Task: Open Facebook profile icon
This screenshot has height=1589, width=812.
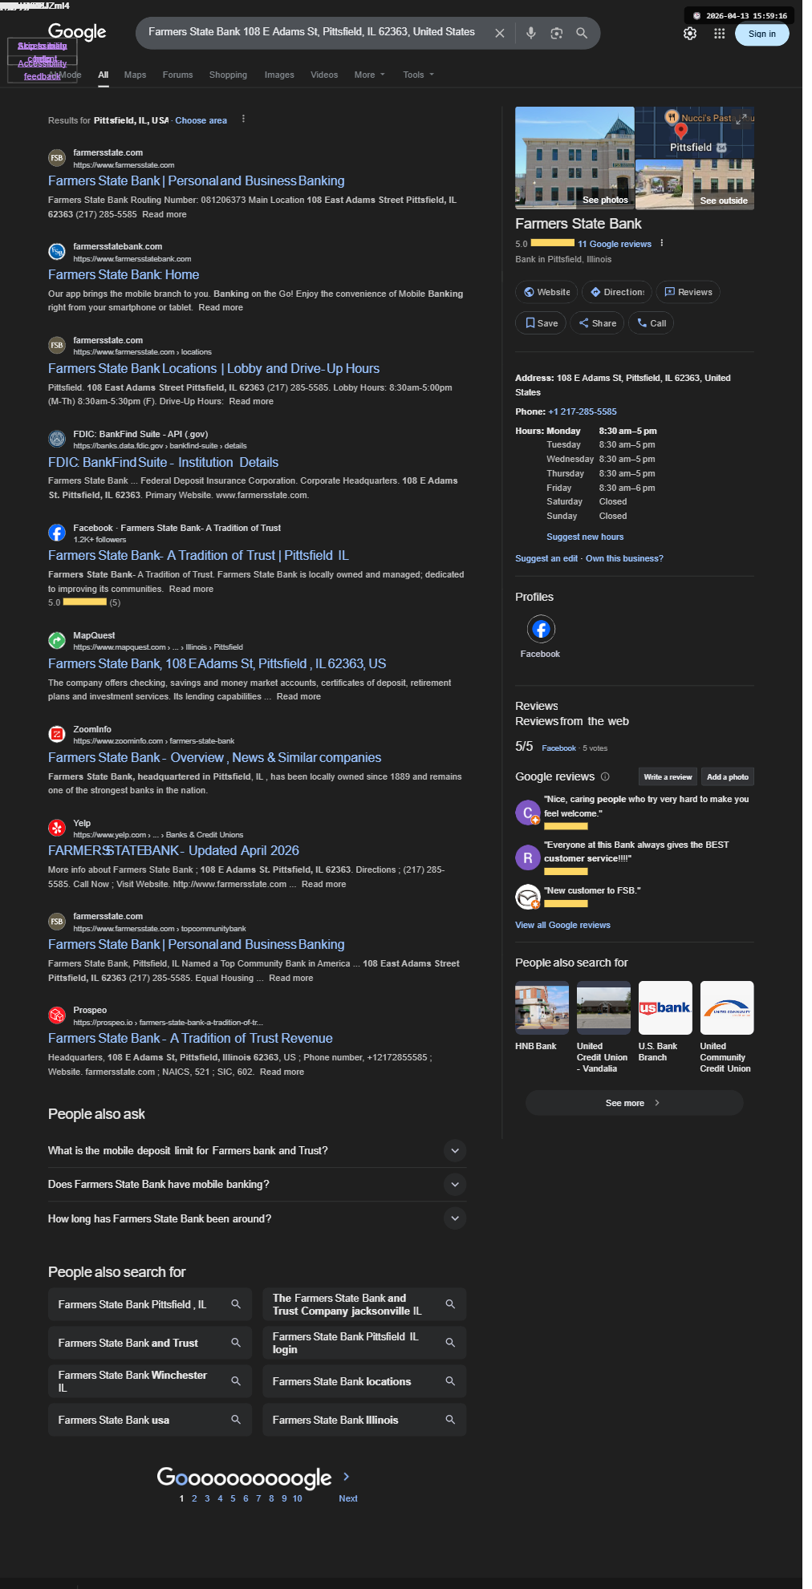Action: click(541, 629)
